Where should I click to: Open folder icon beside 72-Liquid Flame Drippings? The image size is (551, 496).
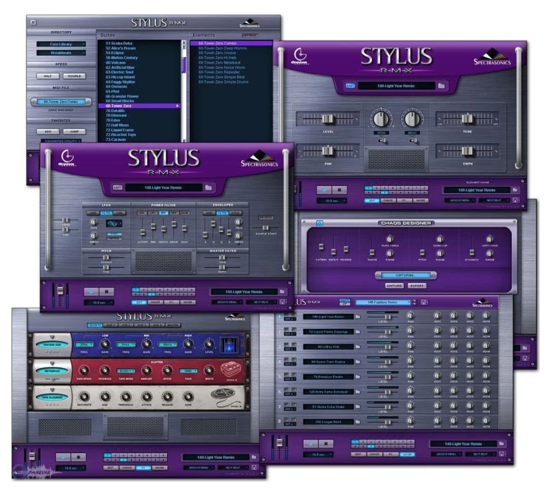358,331
